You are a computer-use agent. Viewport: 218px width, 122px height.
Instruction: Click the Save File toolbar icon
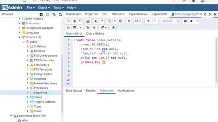(x=75, y=21)
